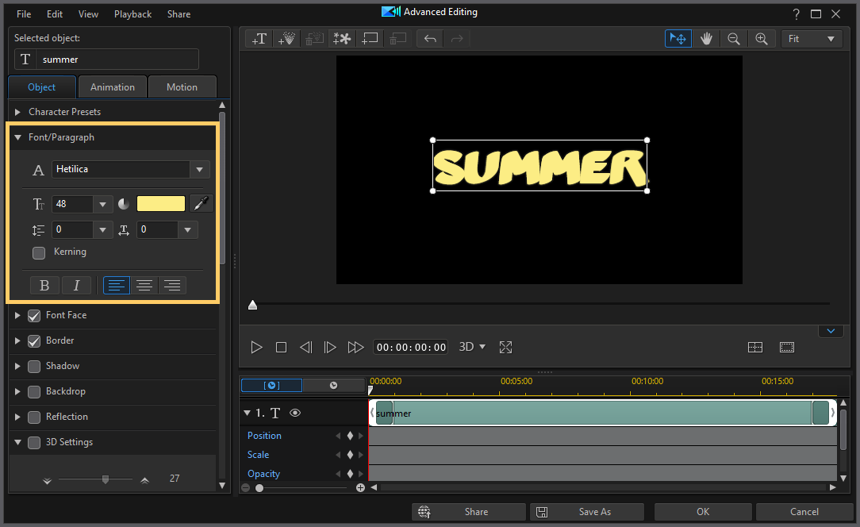This screenshot has height=527, width=860.
Task: Select the insert text tool
Action: pyautogui.click(x=259, y=38)
